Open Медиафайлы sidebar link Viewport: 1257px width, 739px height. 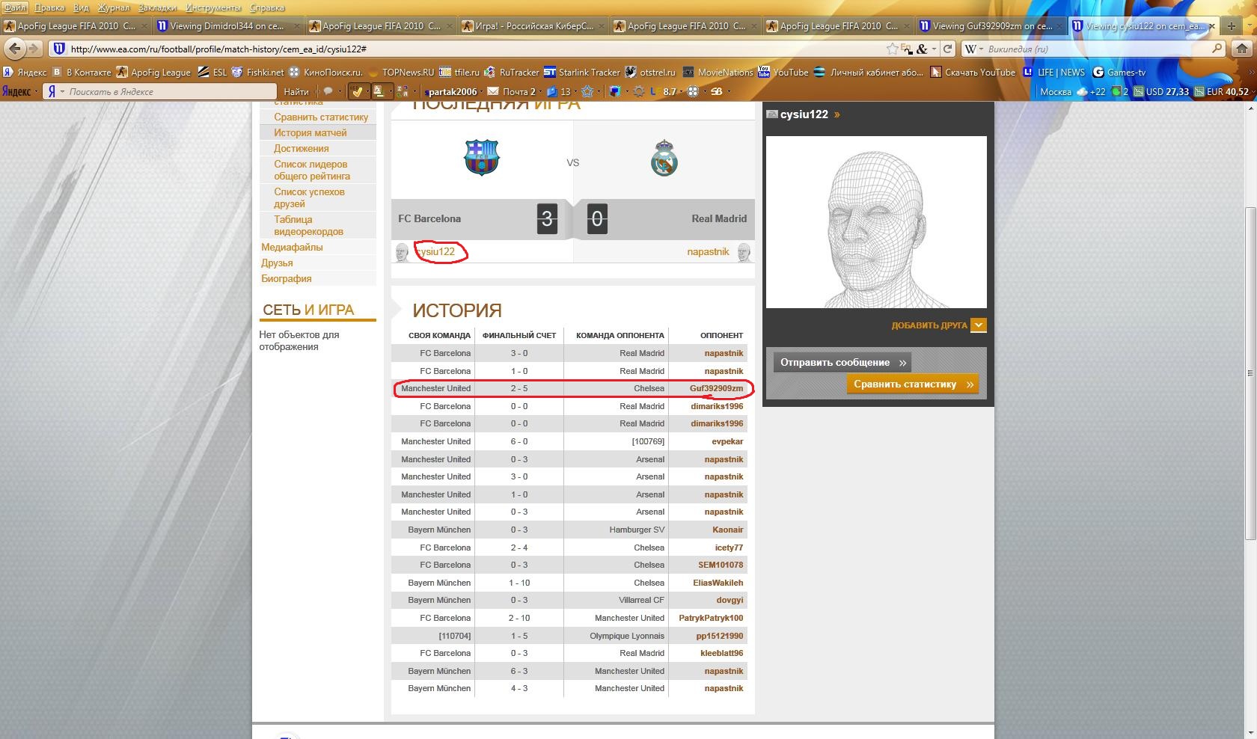pyautogui.click(x=292, y=247)
